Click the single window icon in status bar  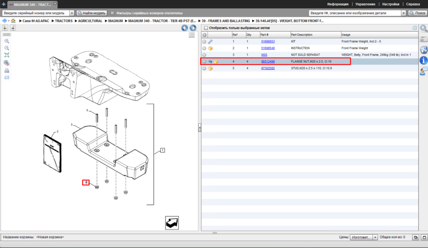[x=424, y=237]
